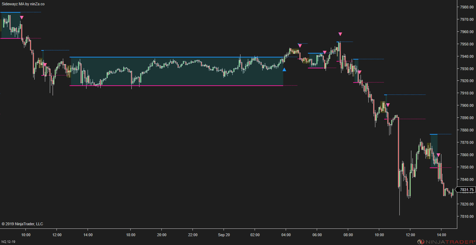Click the current price marker 7831.75

(466, 190)
